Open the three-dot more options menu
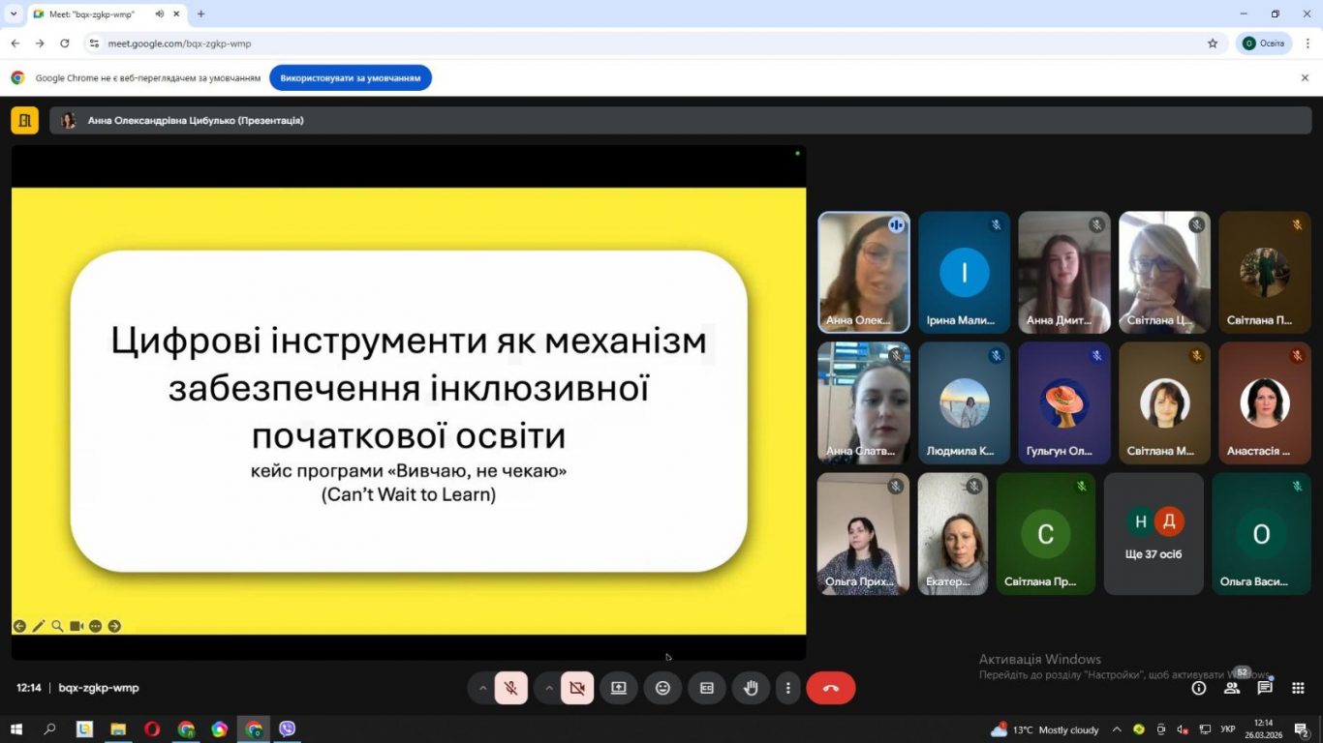 (x=788, y=688)
